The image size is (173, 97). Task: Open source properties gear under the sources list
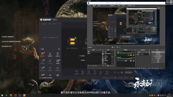[x=108, y=66]
